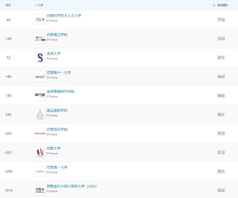Click France label under 里昂高等师范学院

(53, 97)
